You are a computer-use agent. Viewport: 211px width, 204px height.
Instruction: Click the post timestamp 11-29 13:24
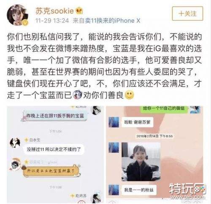pyautogui.click(x=52, y=21)
